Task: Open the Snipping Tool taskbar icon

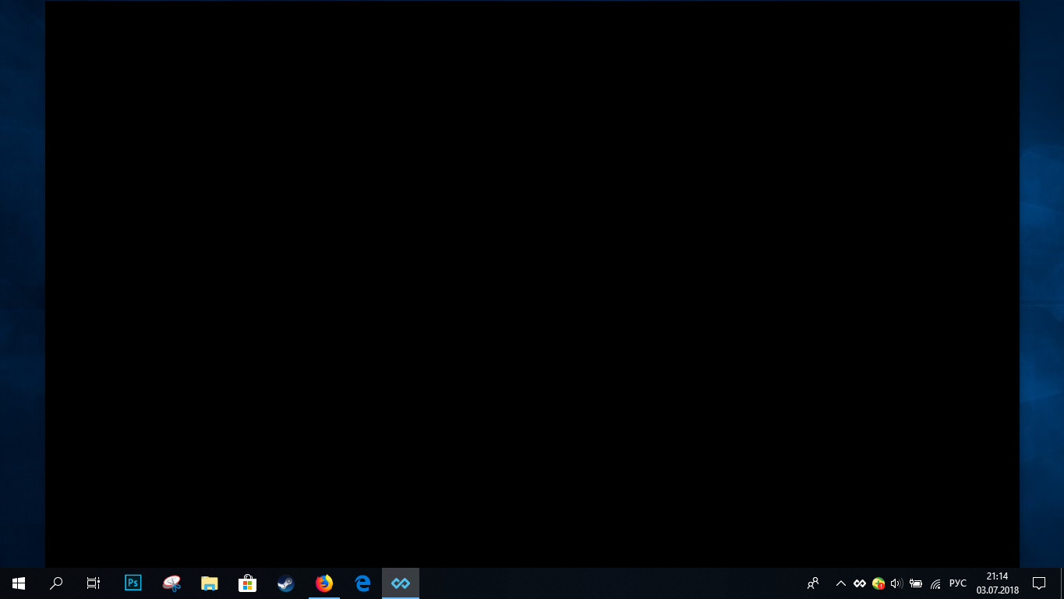Action: point(171,583)
